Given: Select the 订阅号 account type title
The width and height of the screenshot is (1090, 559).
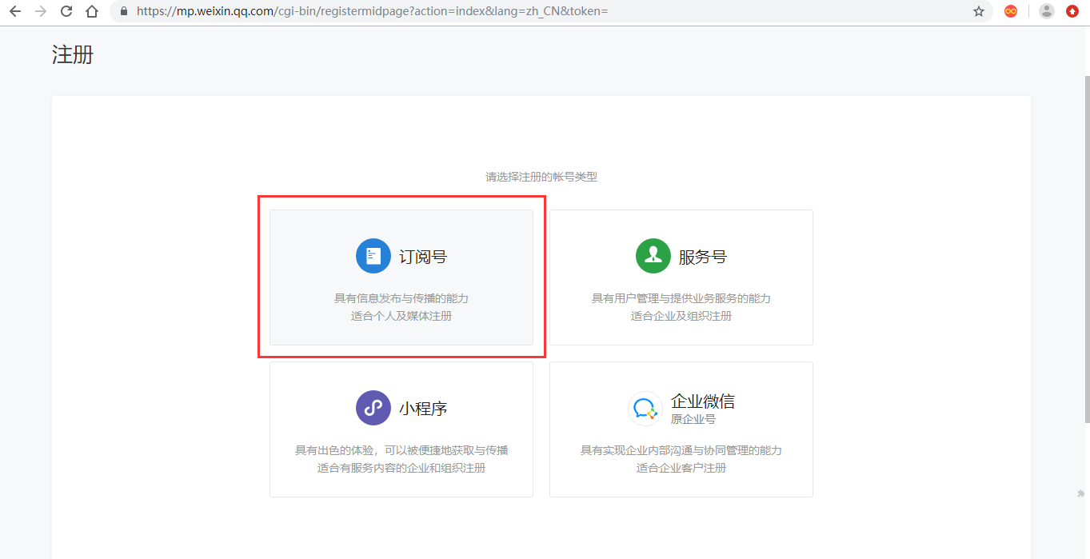Looking at the screenshot, I should pyautogui.click(x=423, y=257).
